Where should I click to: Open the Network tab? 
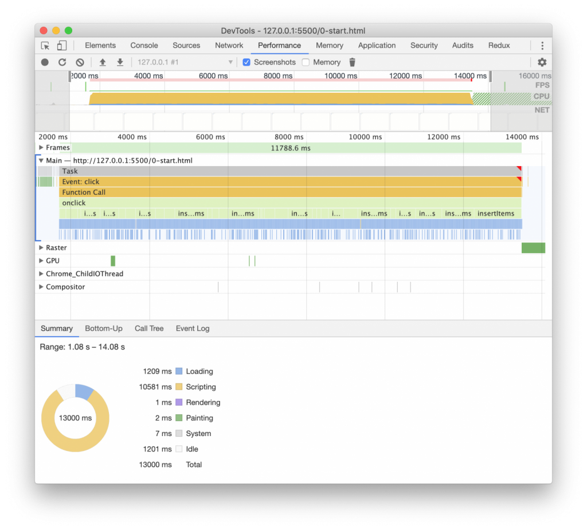coord(229,45)
